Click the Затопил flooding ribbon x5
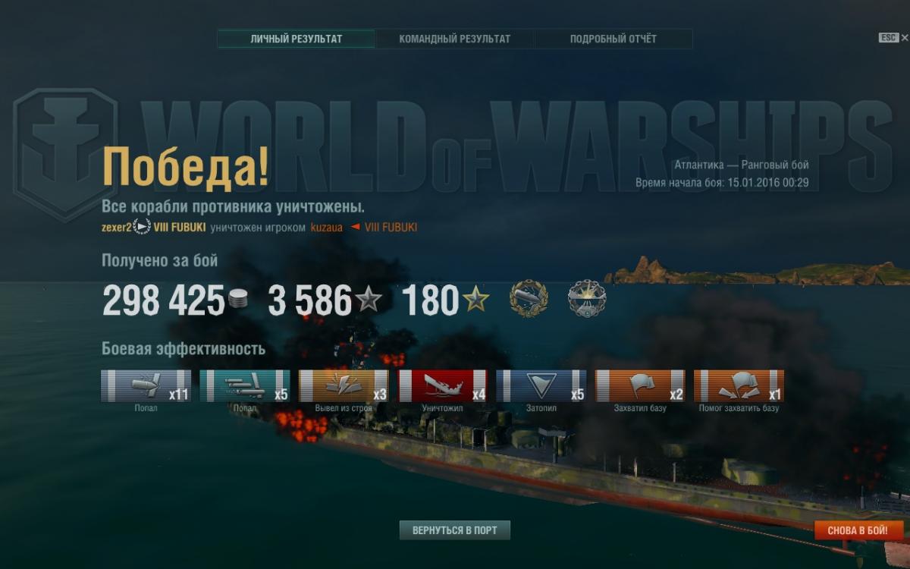Image resolution: width=910 pixels, height=569 pixels. pyautogui.click(x=541, y=385)
